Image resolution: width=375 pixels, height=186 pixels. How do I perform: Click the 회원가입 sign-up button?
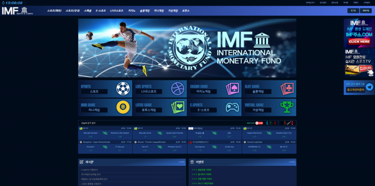coord(366,11)
